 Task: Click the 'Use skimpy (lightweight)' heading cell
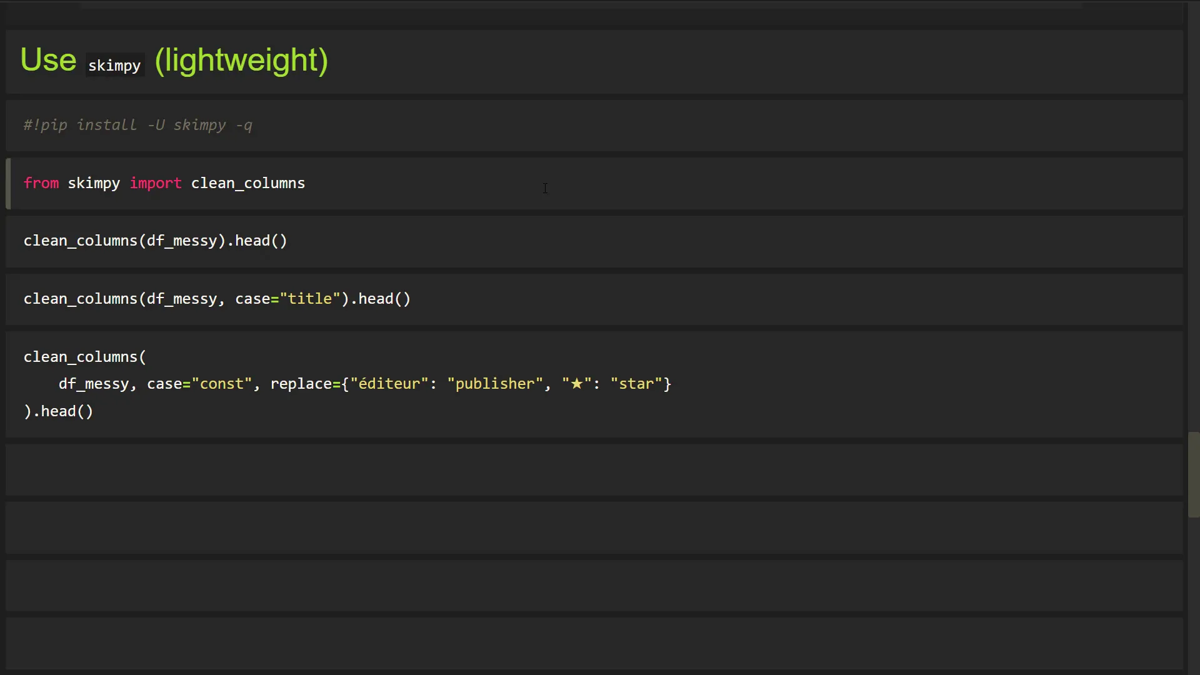594,61
